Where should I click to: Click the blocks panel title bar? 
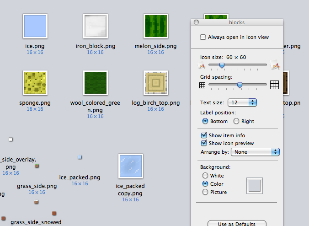[237, 22]
